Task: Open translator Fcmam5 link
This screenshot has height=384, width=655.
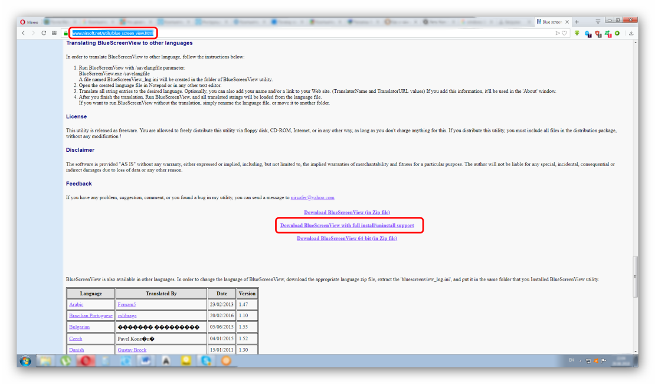Action: click(126, 304)
